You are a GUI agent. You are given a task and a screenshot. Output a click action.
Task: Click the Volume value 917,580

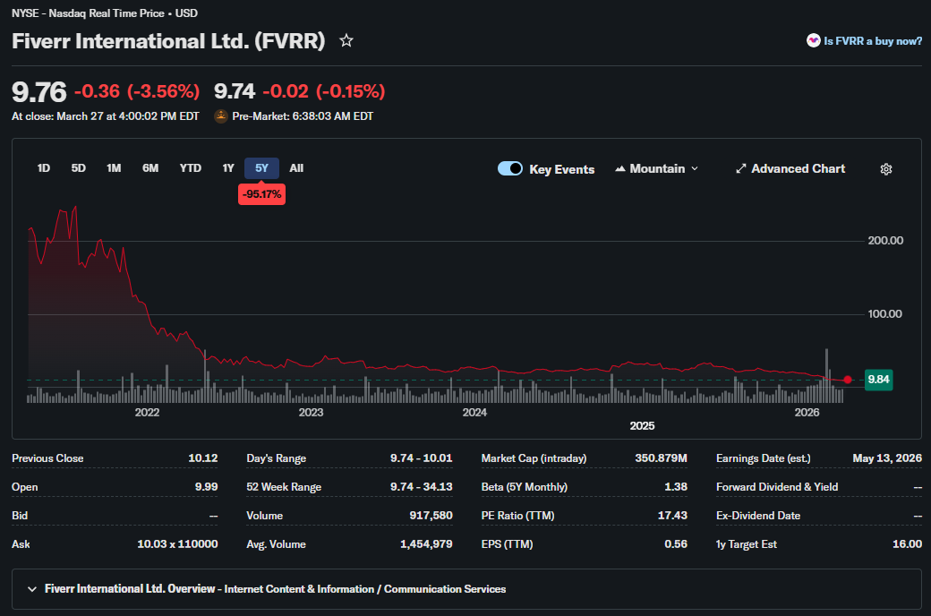(x=431, y=515)
